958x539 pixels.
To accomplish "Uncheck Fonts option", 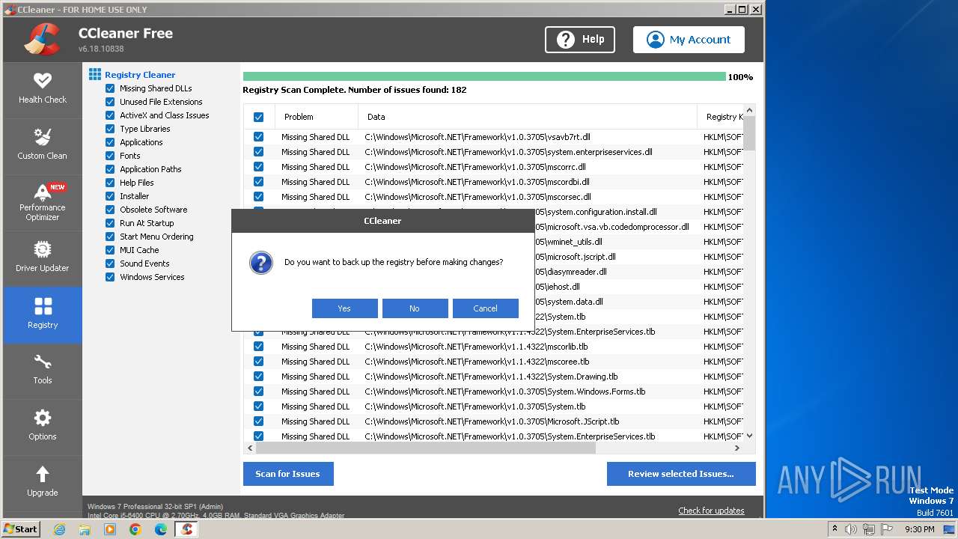I will click(x=110, y=156).
